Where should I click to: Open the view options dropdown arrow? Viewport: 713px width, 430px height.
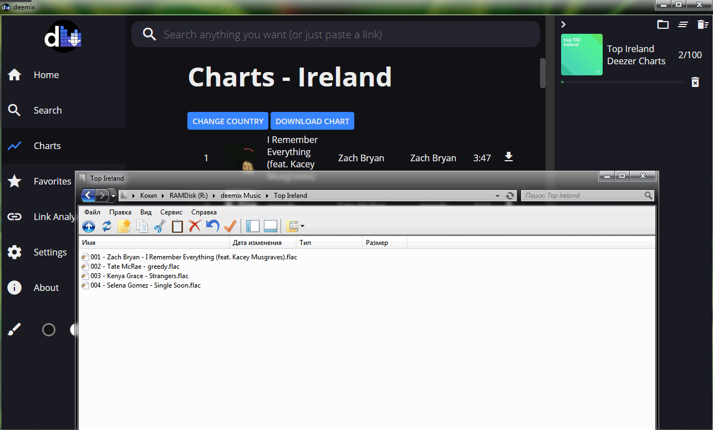pyautogui.click(x=302, y=226)
